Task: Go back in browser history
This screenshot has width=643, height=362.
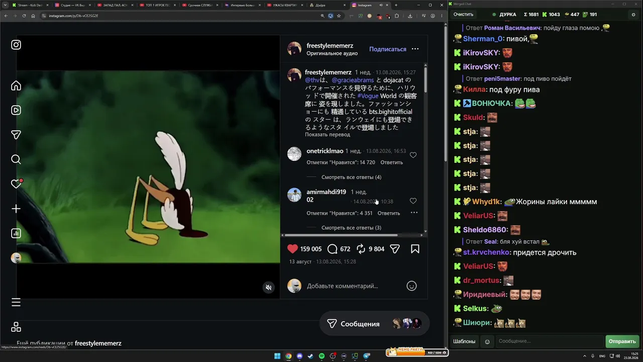Action: click(6, 16)
